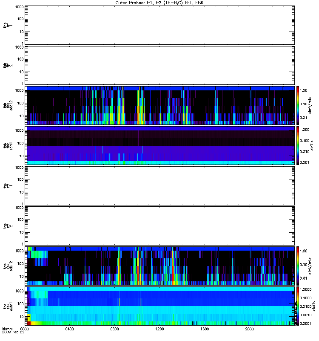Viewport: 319px width, 341px height.
Task: Click the 'thc fbk scm1' panel label
Action: pyautogui.click(x=8, y=306)
